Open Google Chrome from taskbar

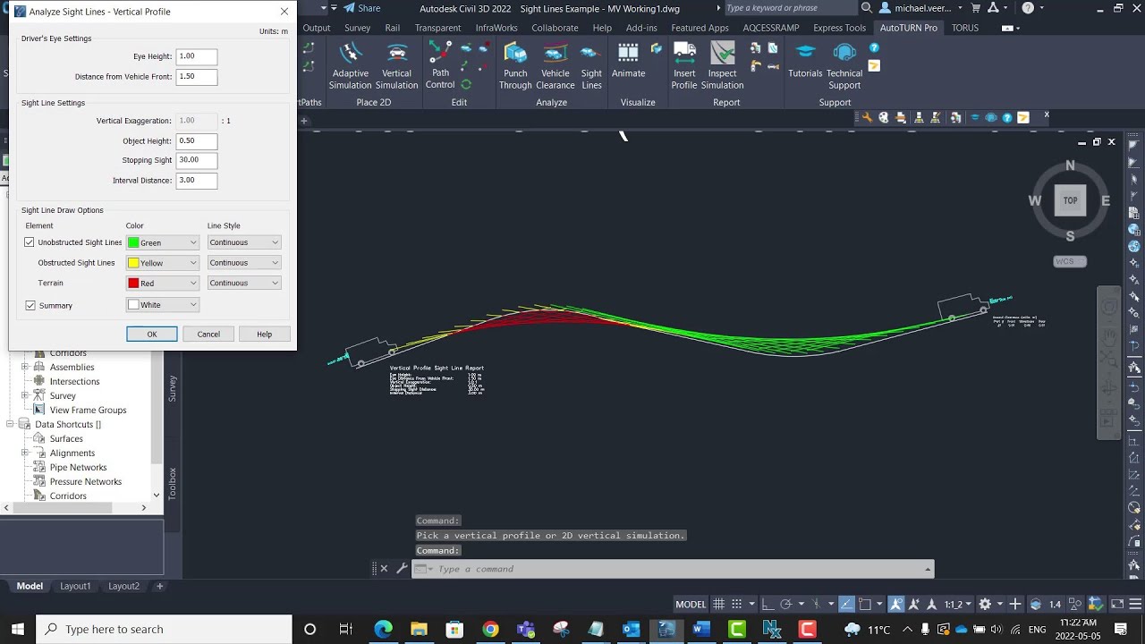pyautogui.click(x=490, y=629)
